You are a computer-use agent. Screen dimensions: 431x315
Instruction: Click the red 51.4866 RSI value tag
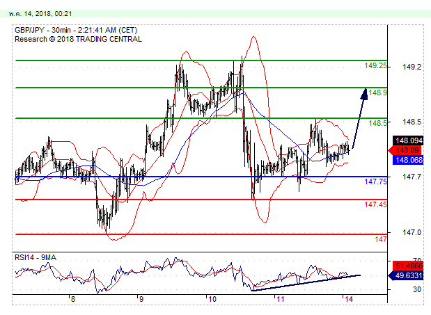(408, 266)
